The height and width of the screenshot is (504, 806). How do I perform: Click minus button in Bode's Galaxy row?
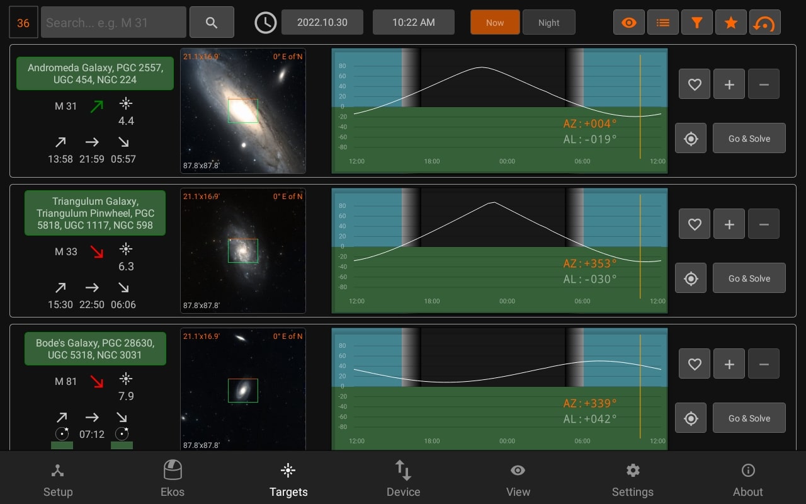pyautogui.click(x=764, y=364)
